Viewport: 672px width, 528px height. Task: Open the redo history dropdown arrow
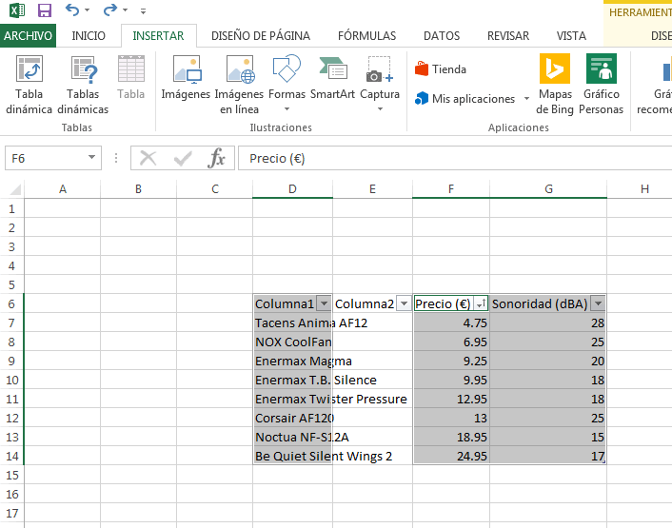pos(125,10)
